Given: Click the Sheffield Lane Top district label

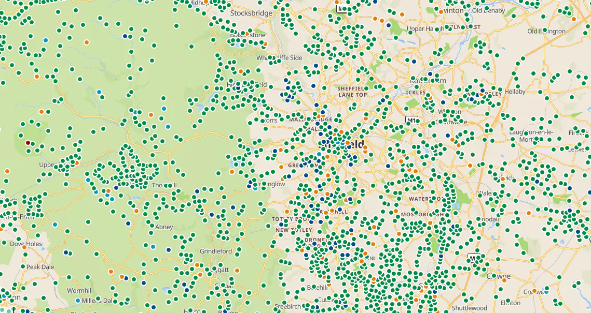Looking at the screenshot, I should [x=352, y=92].
